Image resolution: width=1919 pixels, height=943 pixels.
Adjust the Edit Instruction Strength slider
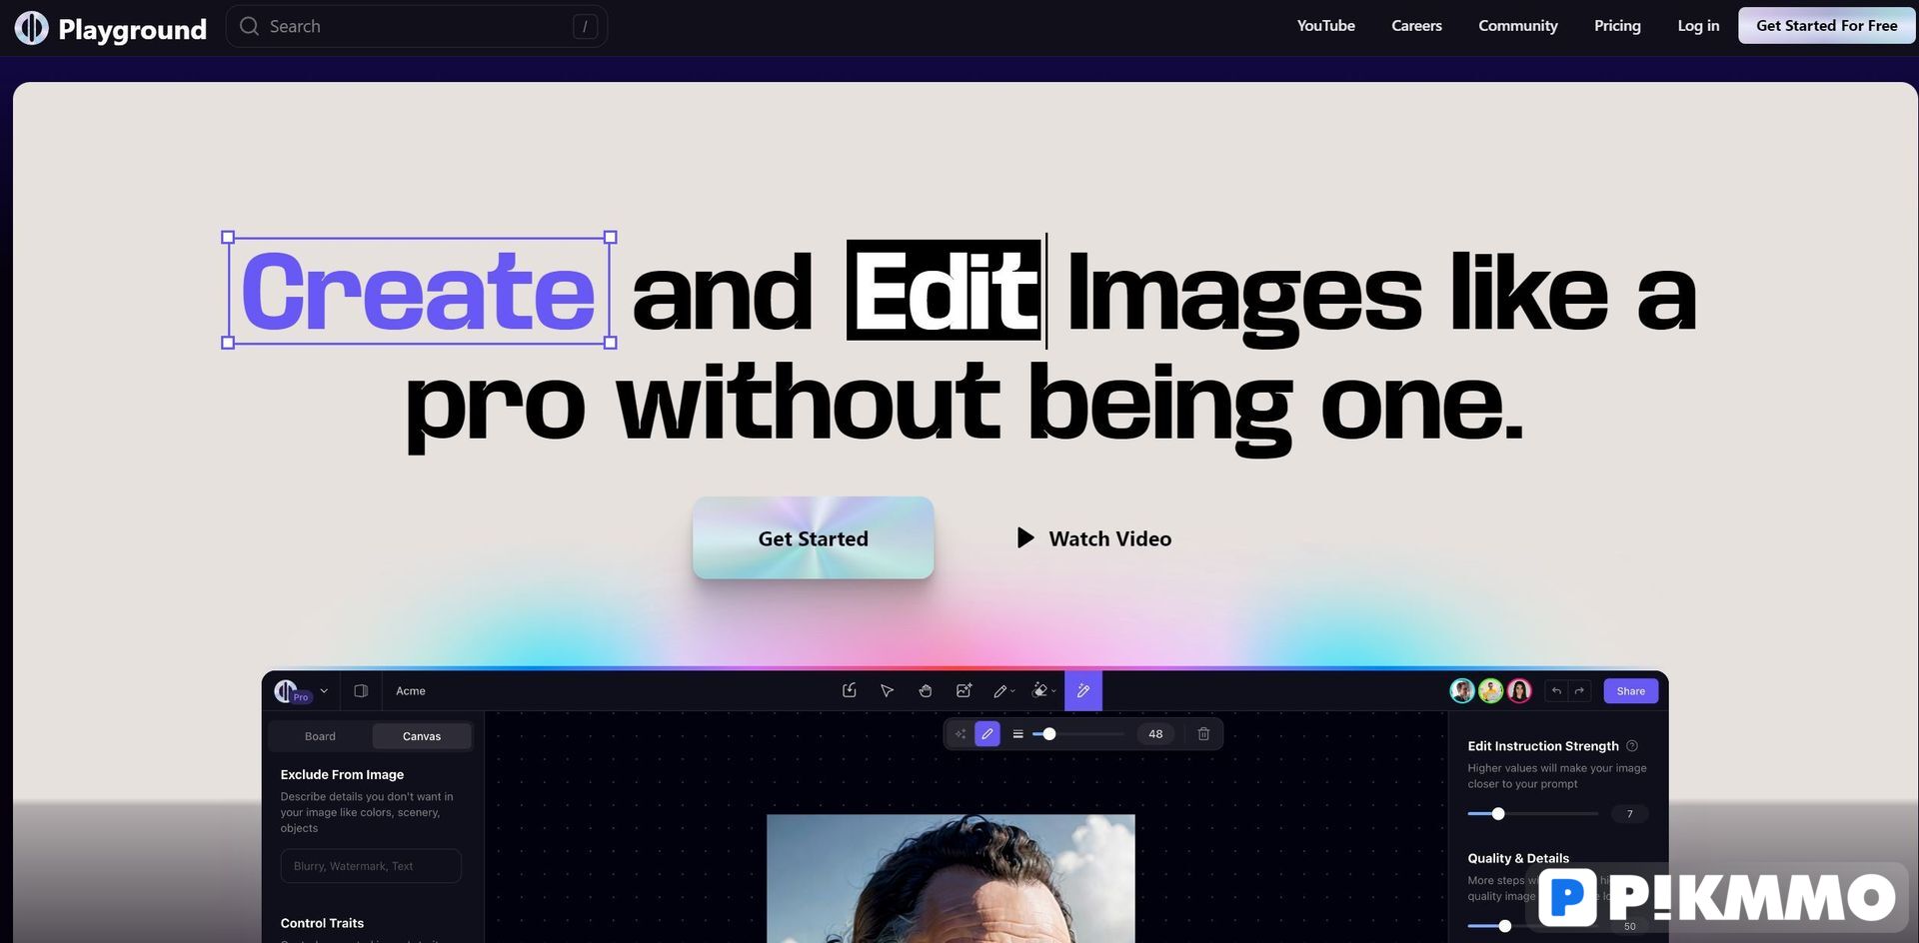(1497, 814)
